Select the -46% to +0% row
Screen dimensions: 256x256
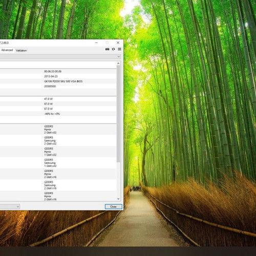click(x=58, y=114)
